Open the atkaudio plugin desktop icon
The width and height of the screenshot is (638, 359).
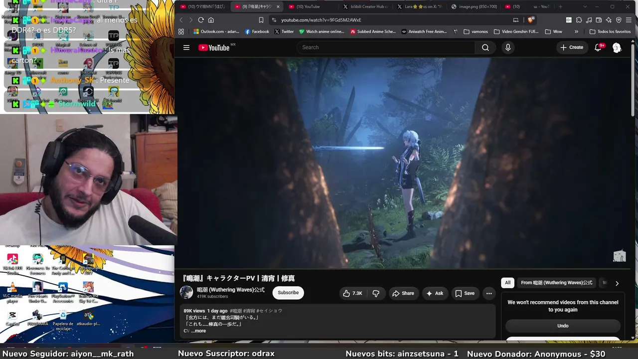tap(88, 318)
